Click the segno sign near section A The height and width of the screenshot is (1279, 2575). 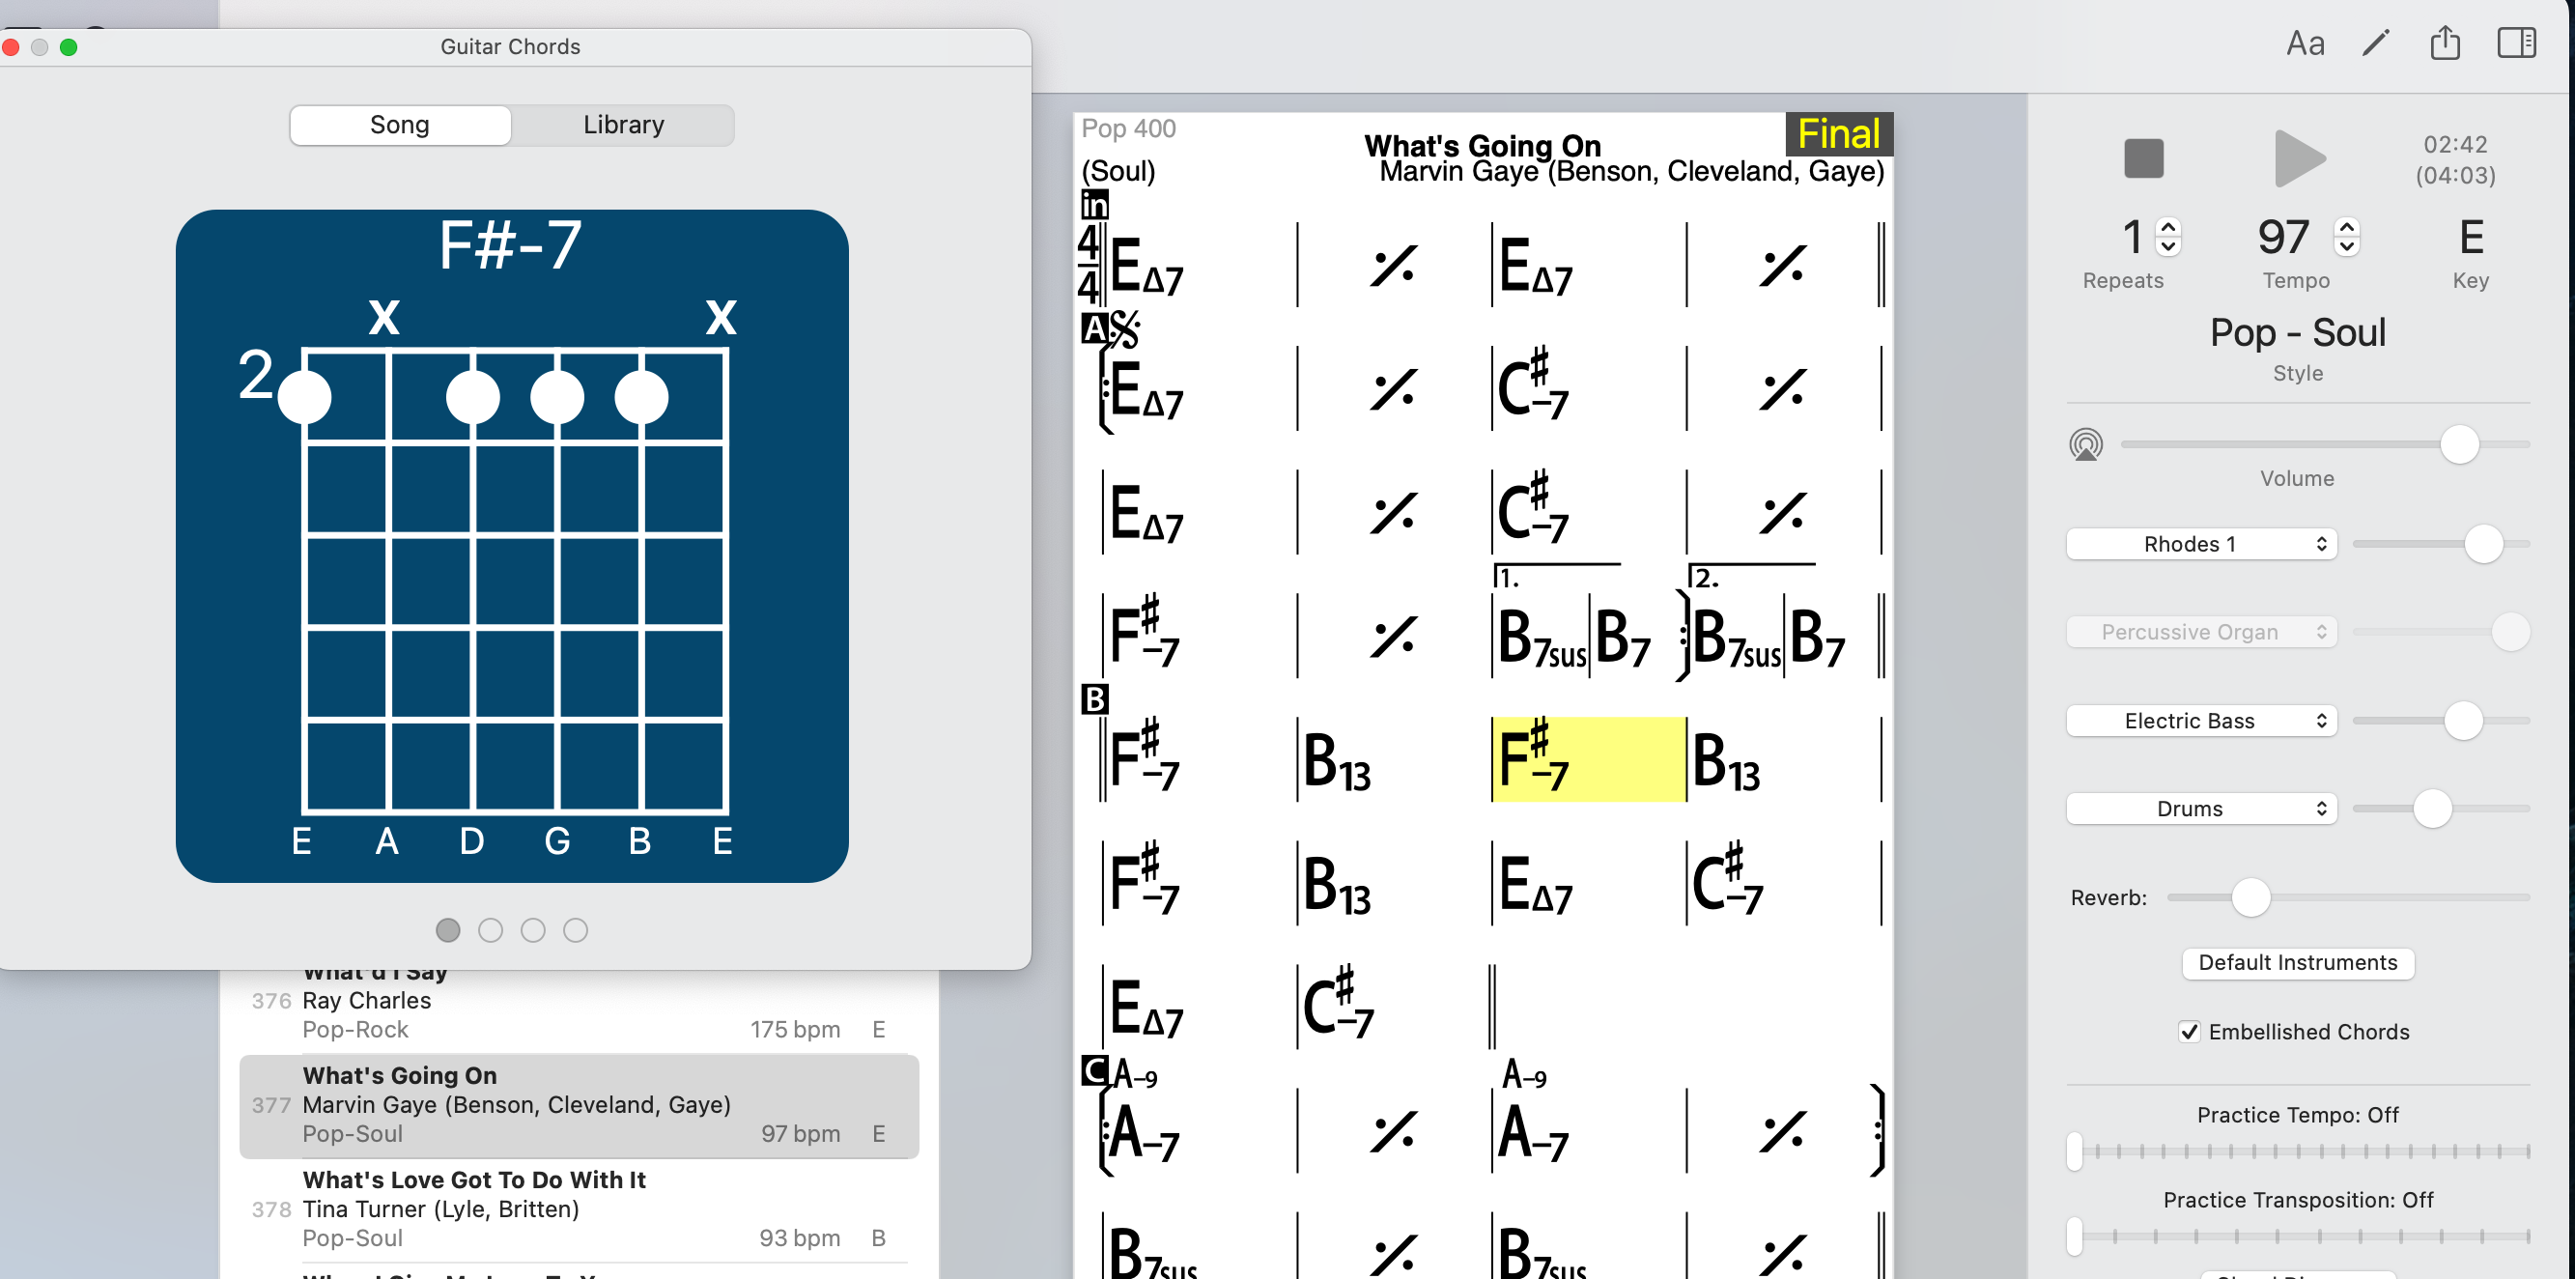pyautogui.click(x=1124, y=329)
